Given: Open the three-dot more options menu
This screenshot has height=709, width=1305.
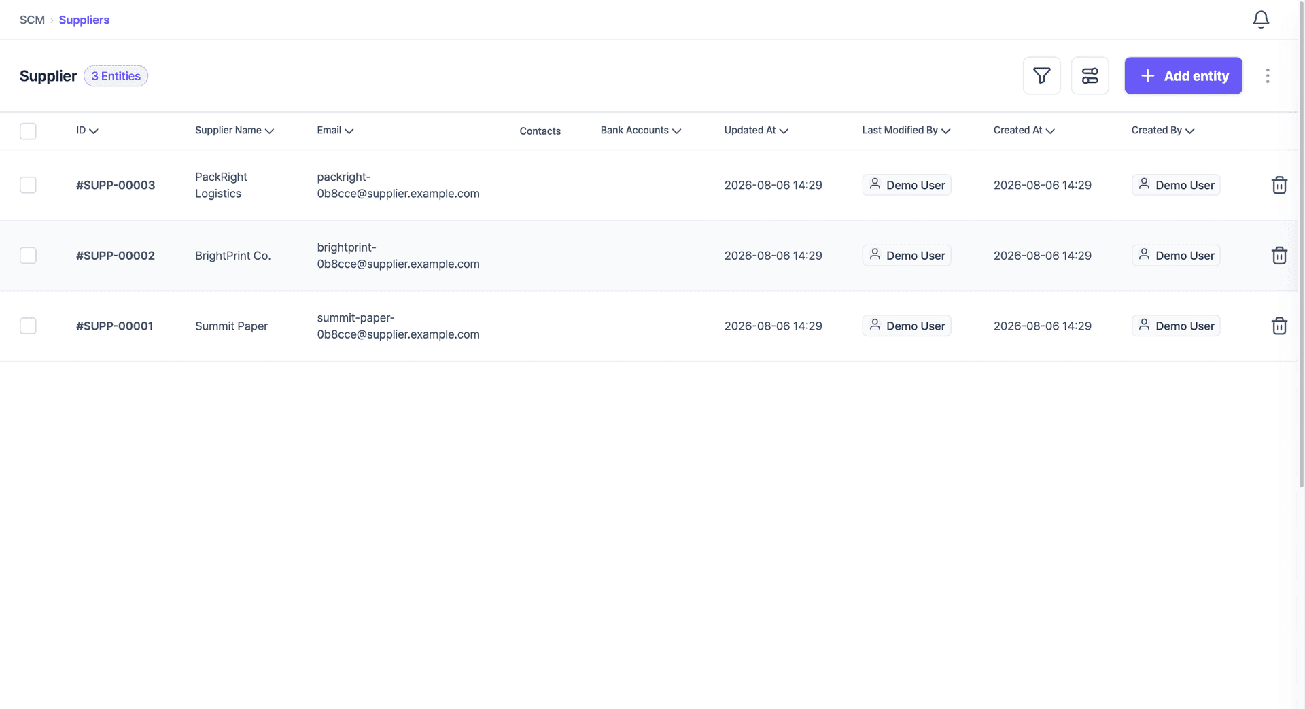Looking at the screenshot, I should [1267, 75].
